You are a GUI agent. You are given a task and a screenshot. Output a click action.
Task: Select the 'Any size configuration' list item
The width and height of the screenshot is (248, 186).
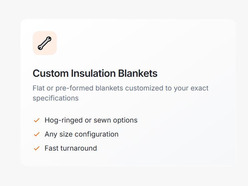coord(81,134)
